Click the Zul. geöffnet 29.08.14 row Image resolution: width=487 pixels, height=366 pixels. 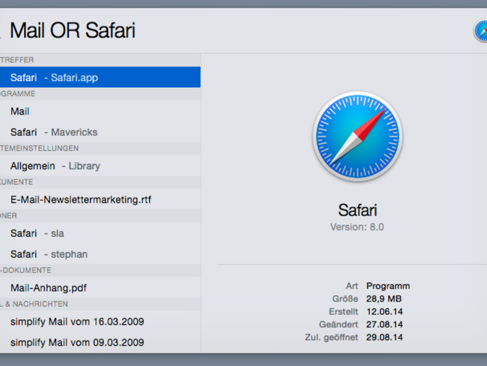(374, 337)
